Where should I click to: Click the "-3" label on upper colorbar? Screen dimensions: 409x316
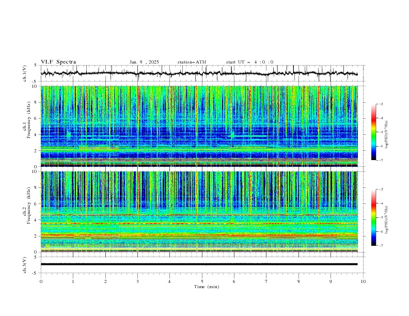(x=381, y=104)
